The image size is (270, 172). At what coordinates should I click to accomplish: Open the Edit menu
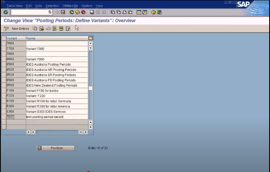[x=29, y=6]
